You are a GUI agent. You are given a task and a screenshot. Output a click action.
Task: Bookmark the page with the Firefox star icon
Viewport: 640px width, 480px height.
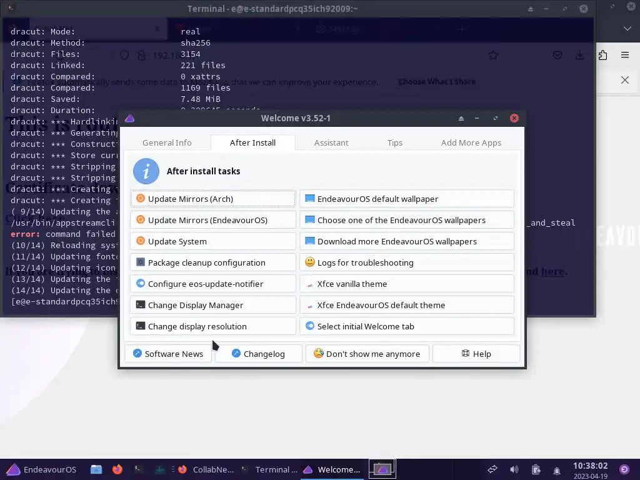pos(493,55)
